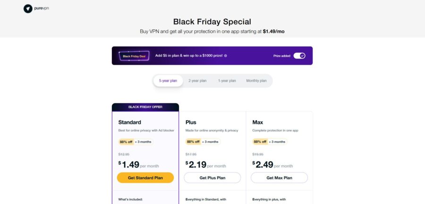Choose the 1-year plan tab
The image size is (425, 204).
pyautogui.click(x=227, y=81)
